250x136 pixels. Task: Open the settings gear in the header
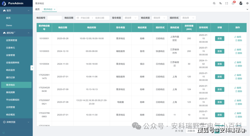tap(247, 3)
